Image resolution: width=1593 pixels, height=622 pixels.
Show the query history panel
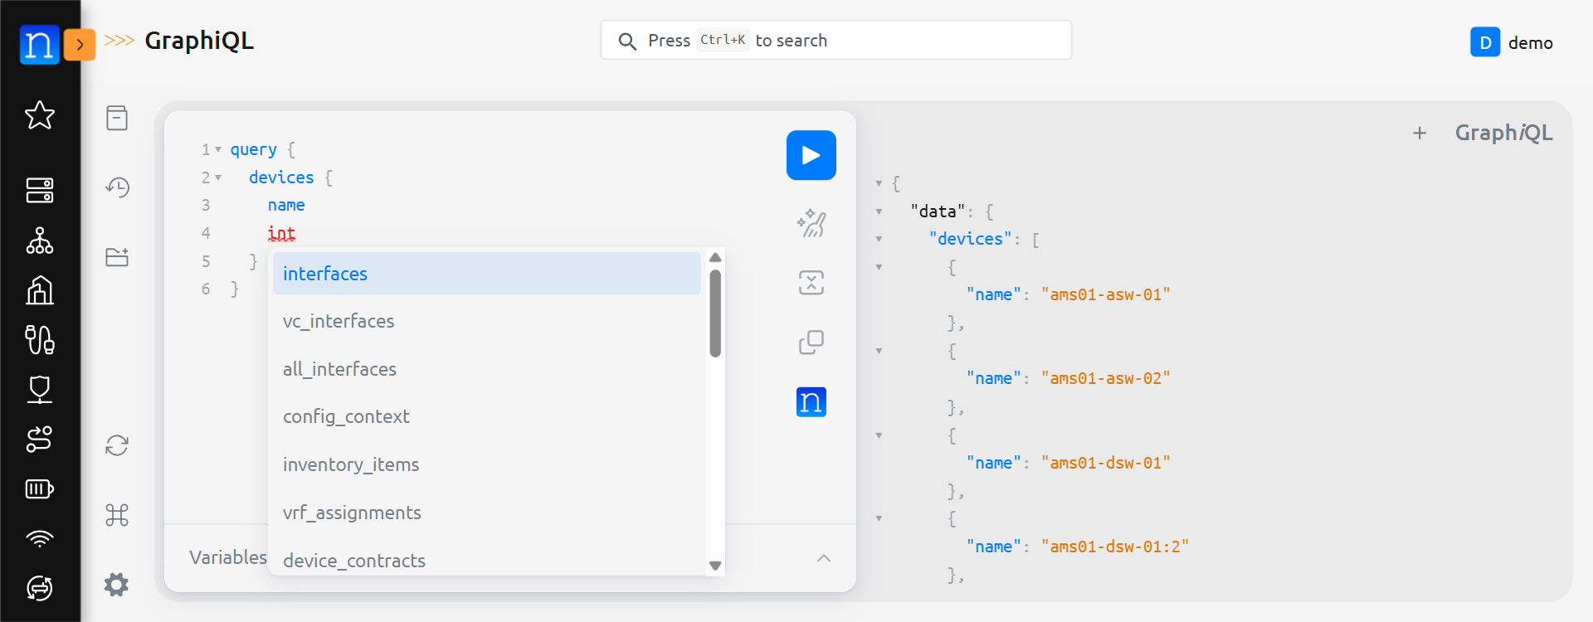point(117,187)
